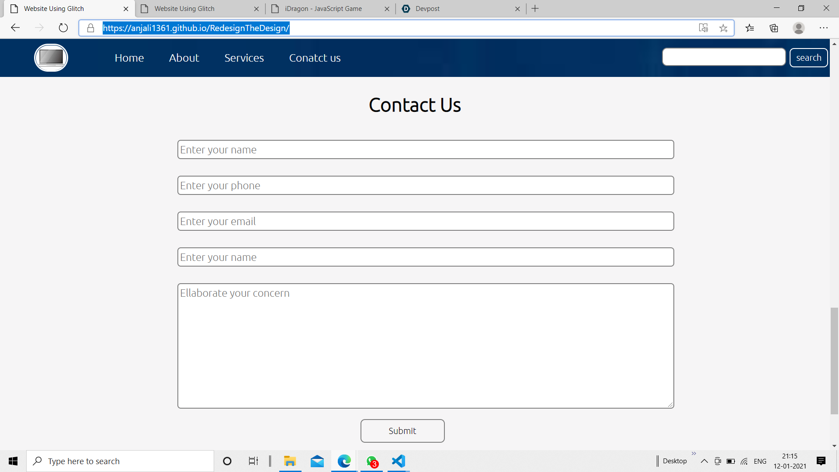Click the browser profile avatar icon
This screenshot has height=472, width=839.
pos(798,28)
